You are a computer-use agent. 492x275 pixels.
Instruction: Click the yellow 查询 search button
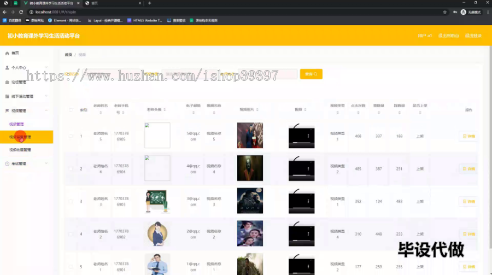click(311, 74)
